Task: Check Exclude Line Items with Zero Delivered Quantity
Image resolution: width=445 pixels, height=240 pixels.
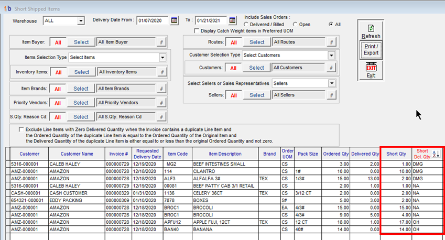Action: coord(21,129)
